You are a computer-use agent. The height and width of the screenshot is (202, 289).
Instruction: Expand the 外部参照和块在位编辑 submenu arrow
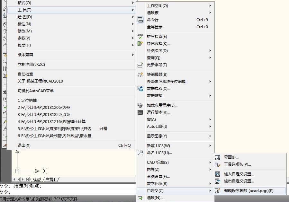pos(210,81)
